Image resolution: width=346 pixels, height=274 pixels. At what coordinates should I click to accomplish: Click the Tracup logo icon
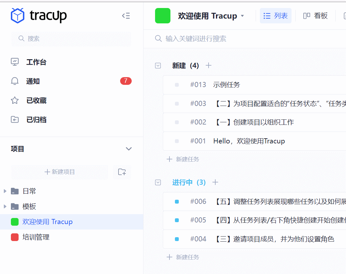18,16
